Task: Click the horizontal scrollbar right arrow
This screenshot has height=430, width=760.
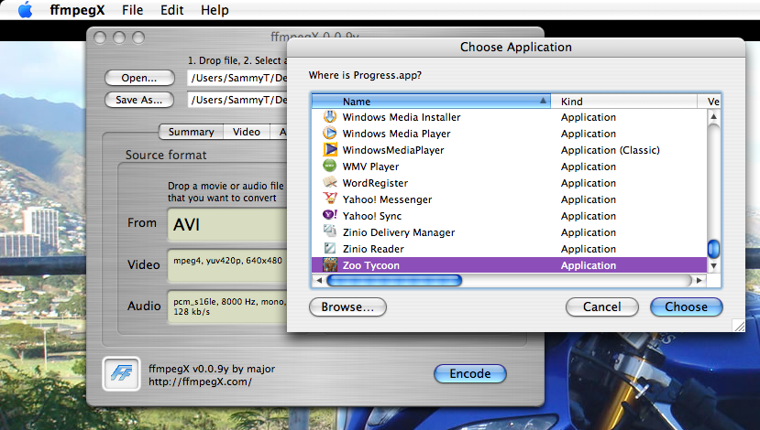Action: (699, 280)
